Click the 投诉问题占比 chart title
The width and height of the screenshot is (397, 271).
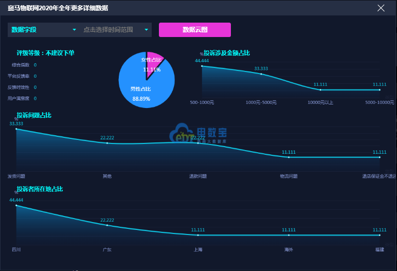point(34,115)
